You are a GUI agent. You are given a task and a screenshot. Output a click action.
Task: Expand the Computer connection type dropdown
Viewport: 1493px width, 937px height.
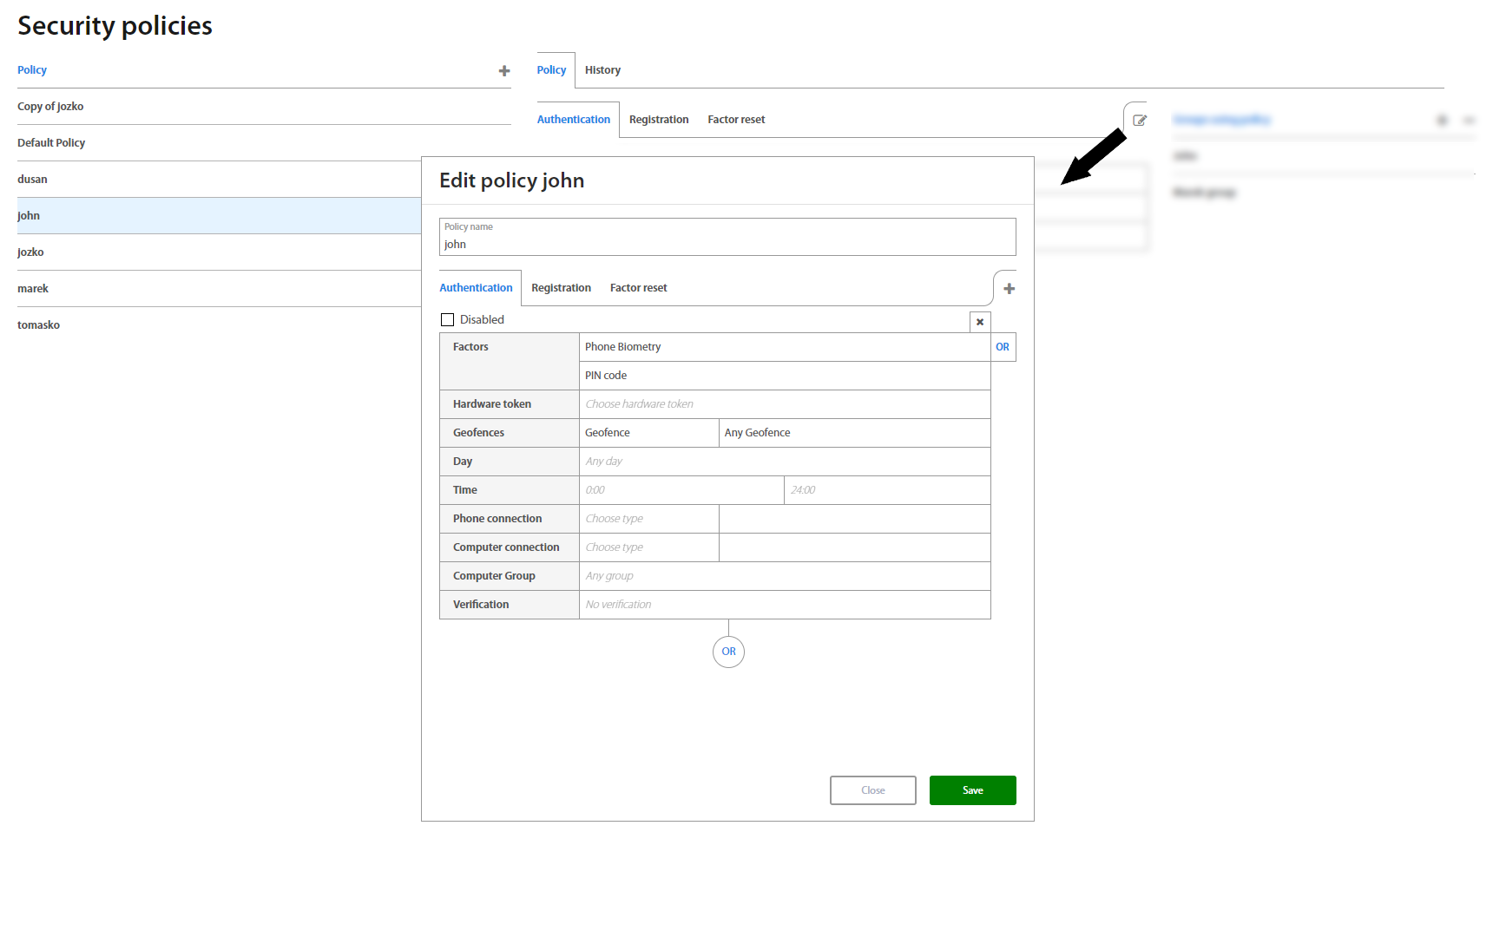tap(648, 547)
